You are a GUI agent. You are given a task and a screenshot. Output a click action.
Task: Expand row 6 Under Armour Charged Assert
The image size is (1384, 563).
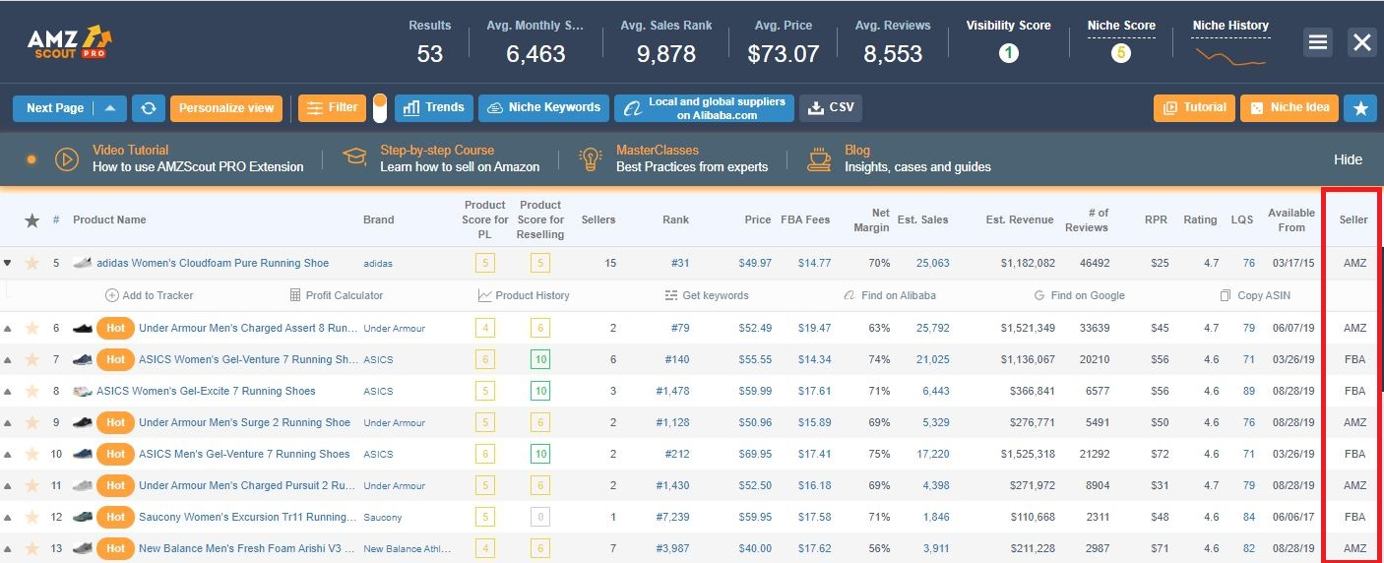(x=9, y=328)
